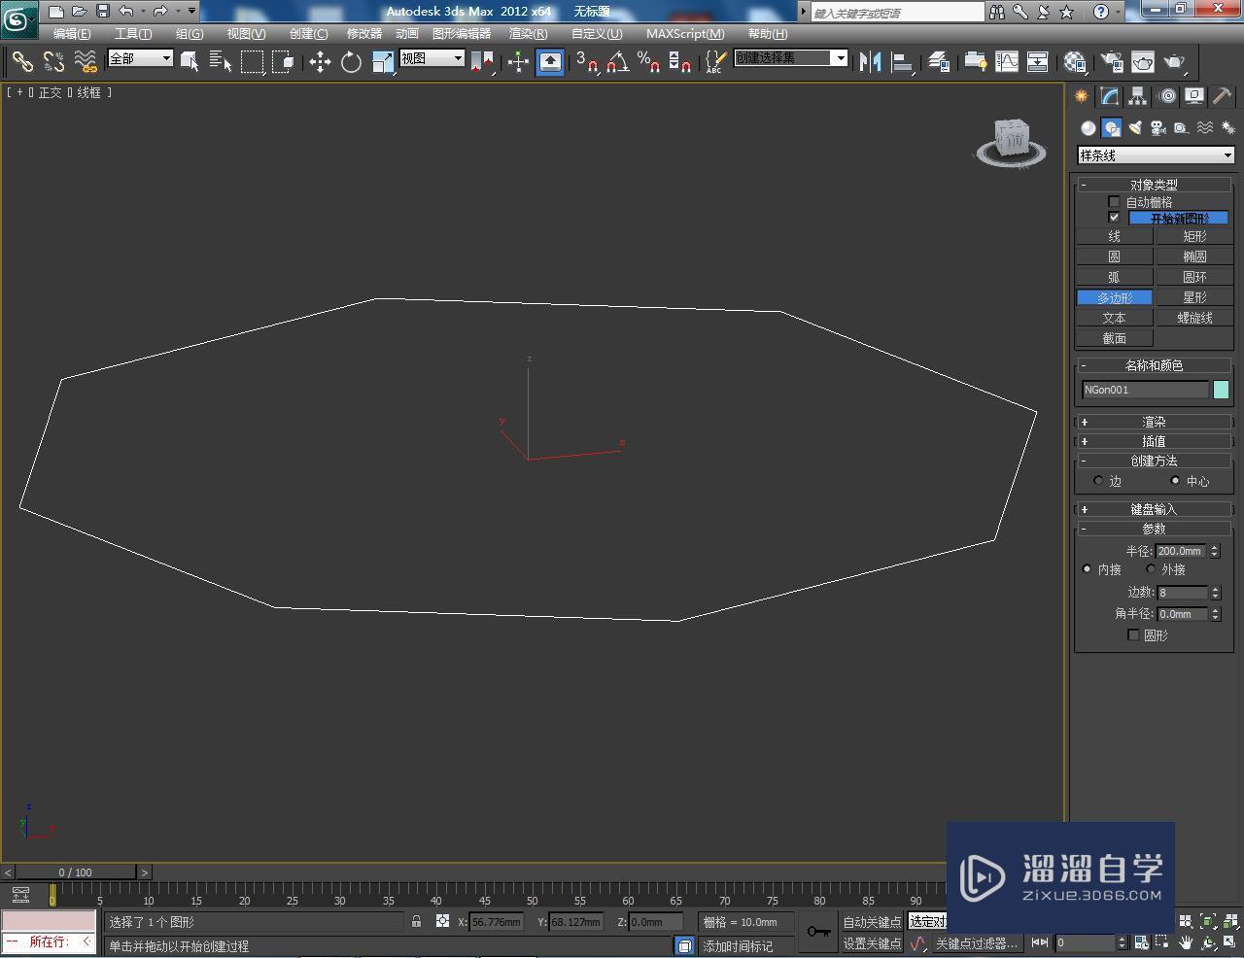The height and width of the screenshot is (958, 1244).
Task: Open 视图 reference coordinate dropdown
Action: 432,58
